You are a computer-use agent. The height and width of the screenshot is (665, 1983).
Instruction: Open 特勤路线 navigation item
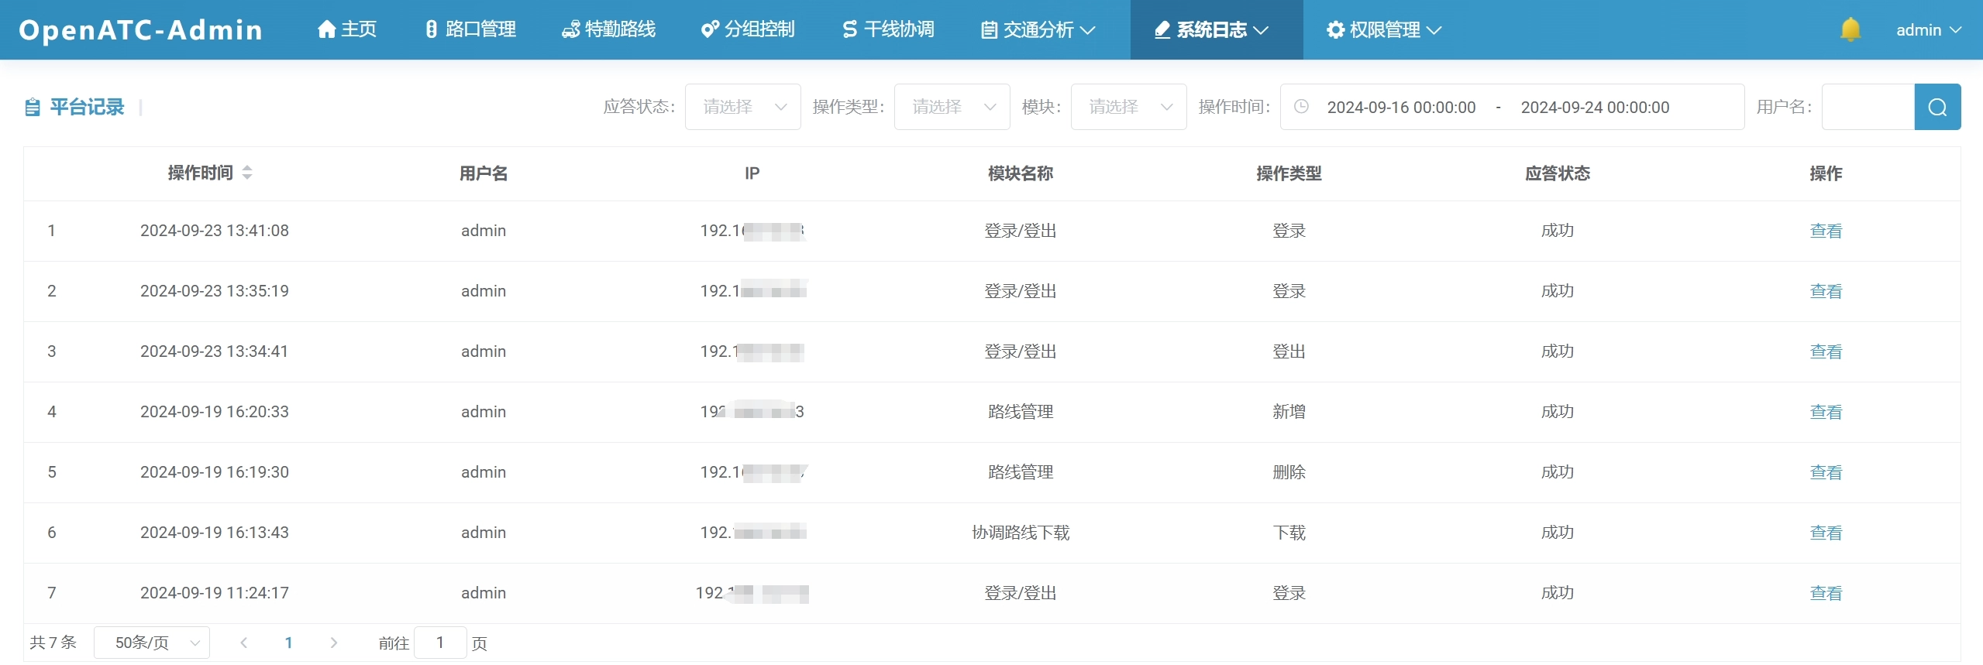tap(609, 29)
